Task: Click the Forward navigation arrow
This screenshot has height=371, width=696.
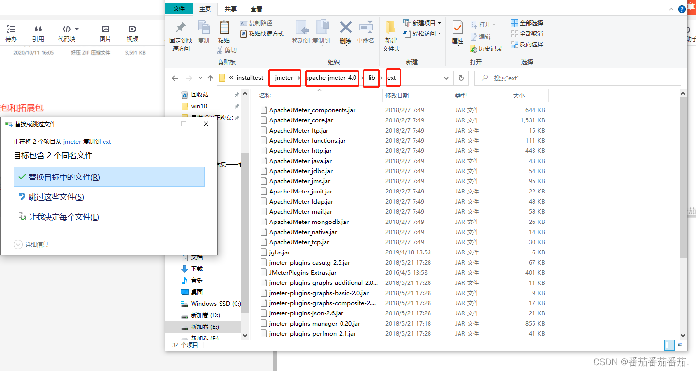Action: point(189,78)
